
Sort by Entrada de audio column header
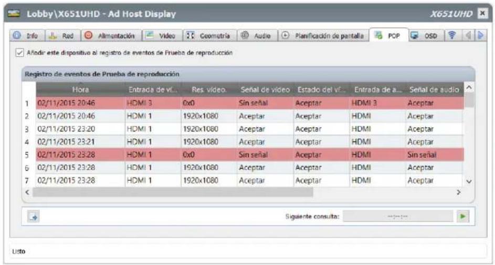378,90
